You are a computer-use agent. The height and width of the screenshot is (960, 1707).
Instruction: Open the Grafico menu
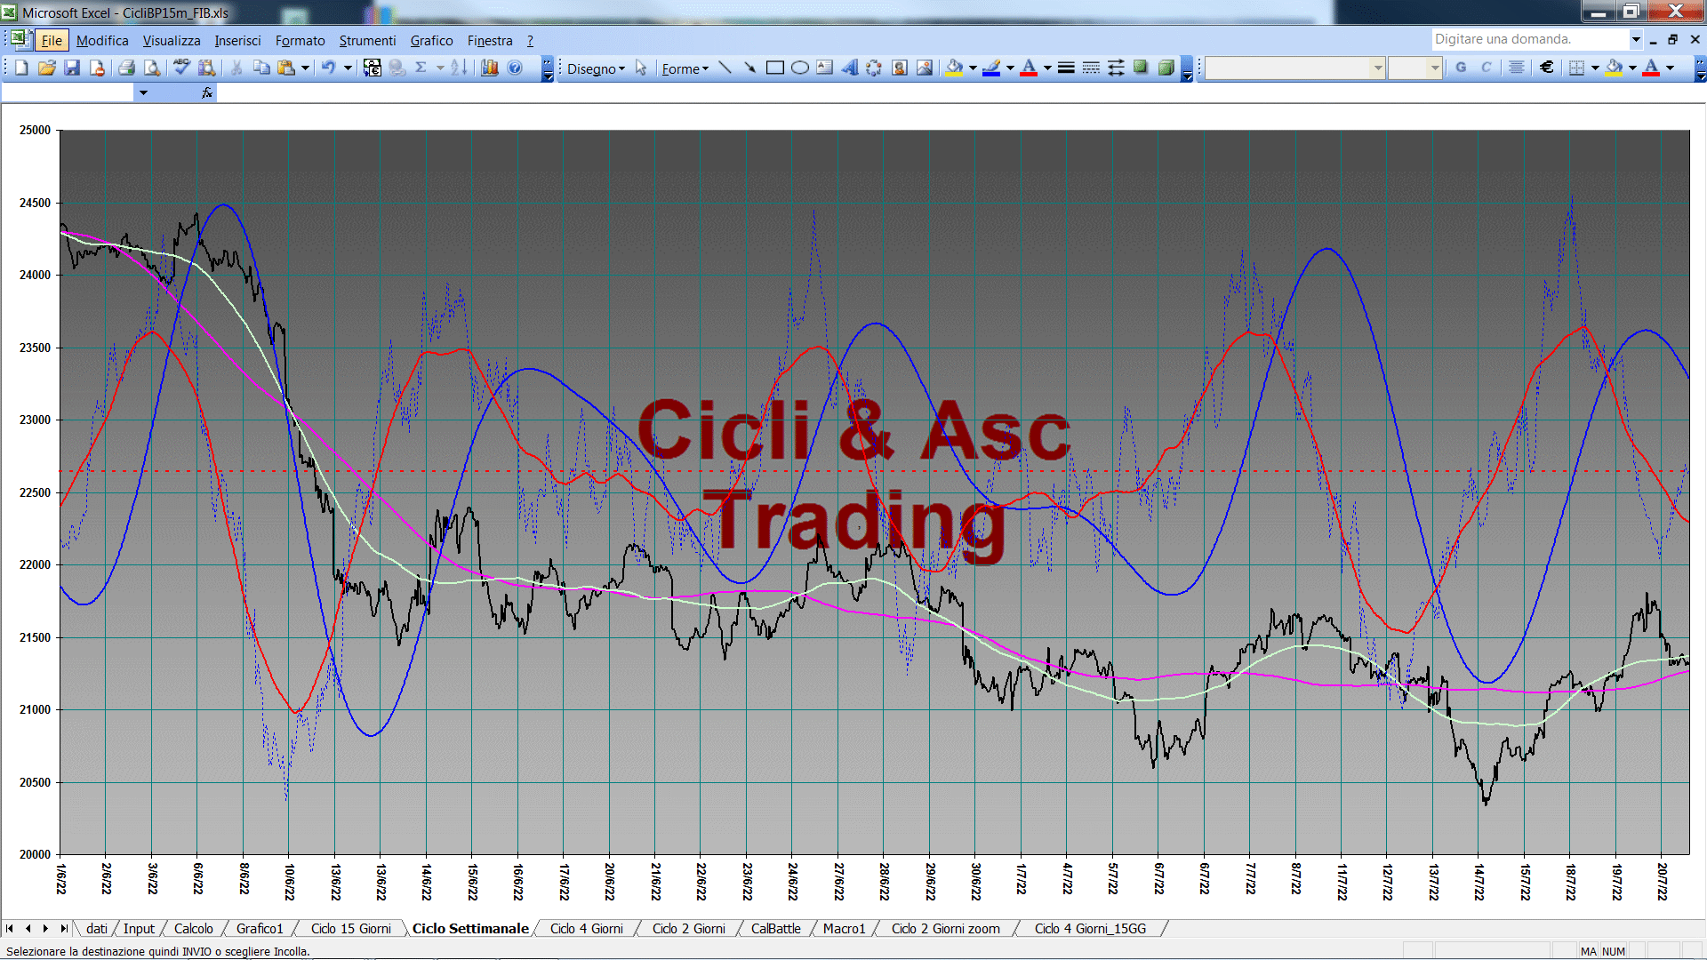[x=431, y=40]
